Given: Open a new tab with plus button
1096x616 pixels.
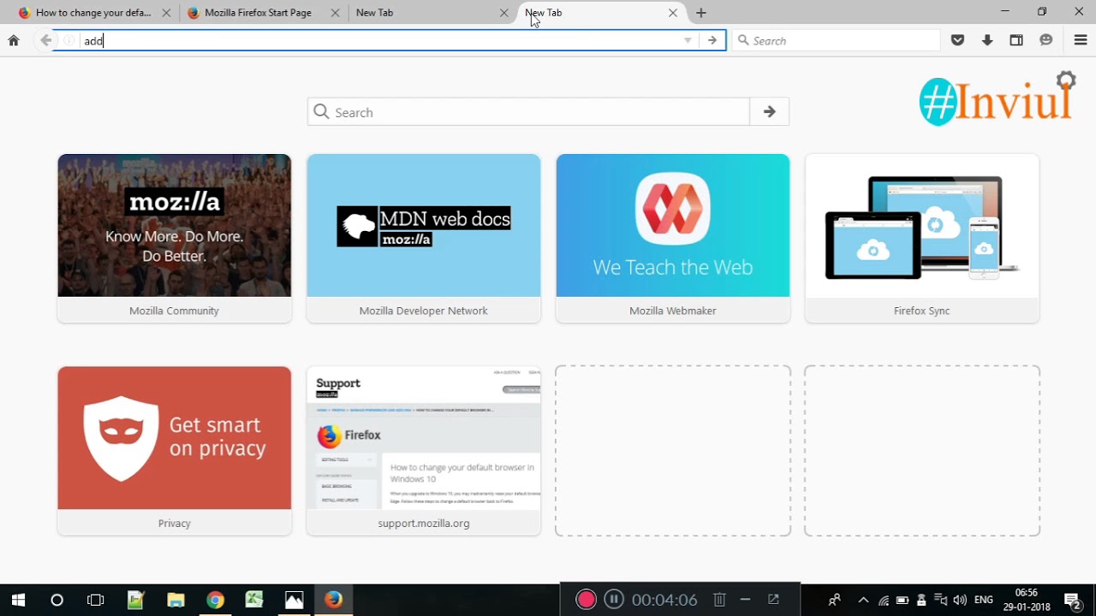Looking at the screenshot, I should click(701, 13).
